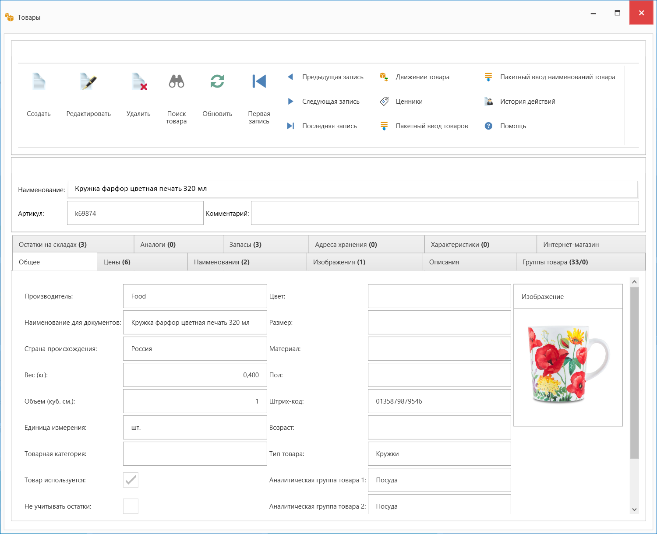Screen dimensions: 657x534
Task: Click 'Страна происхождения' field with Россия
Action: (195, 349)
